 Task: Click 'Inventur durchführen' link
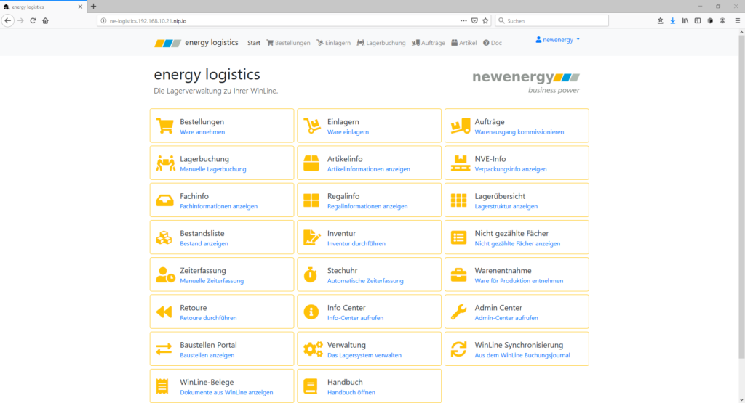356,244
